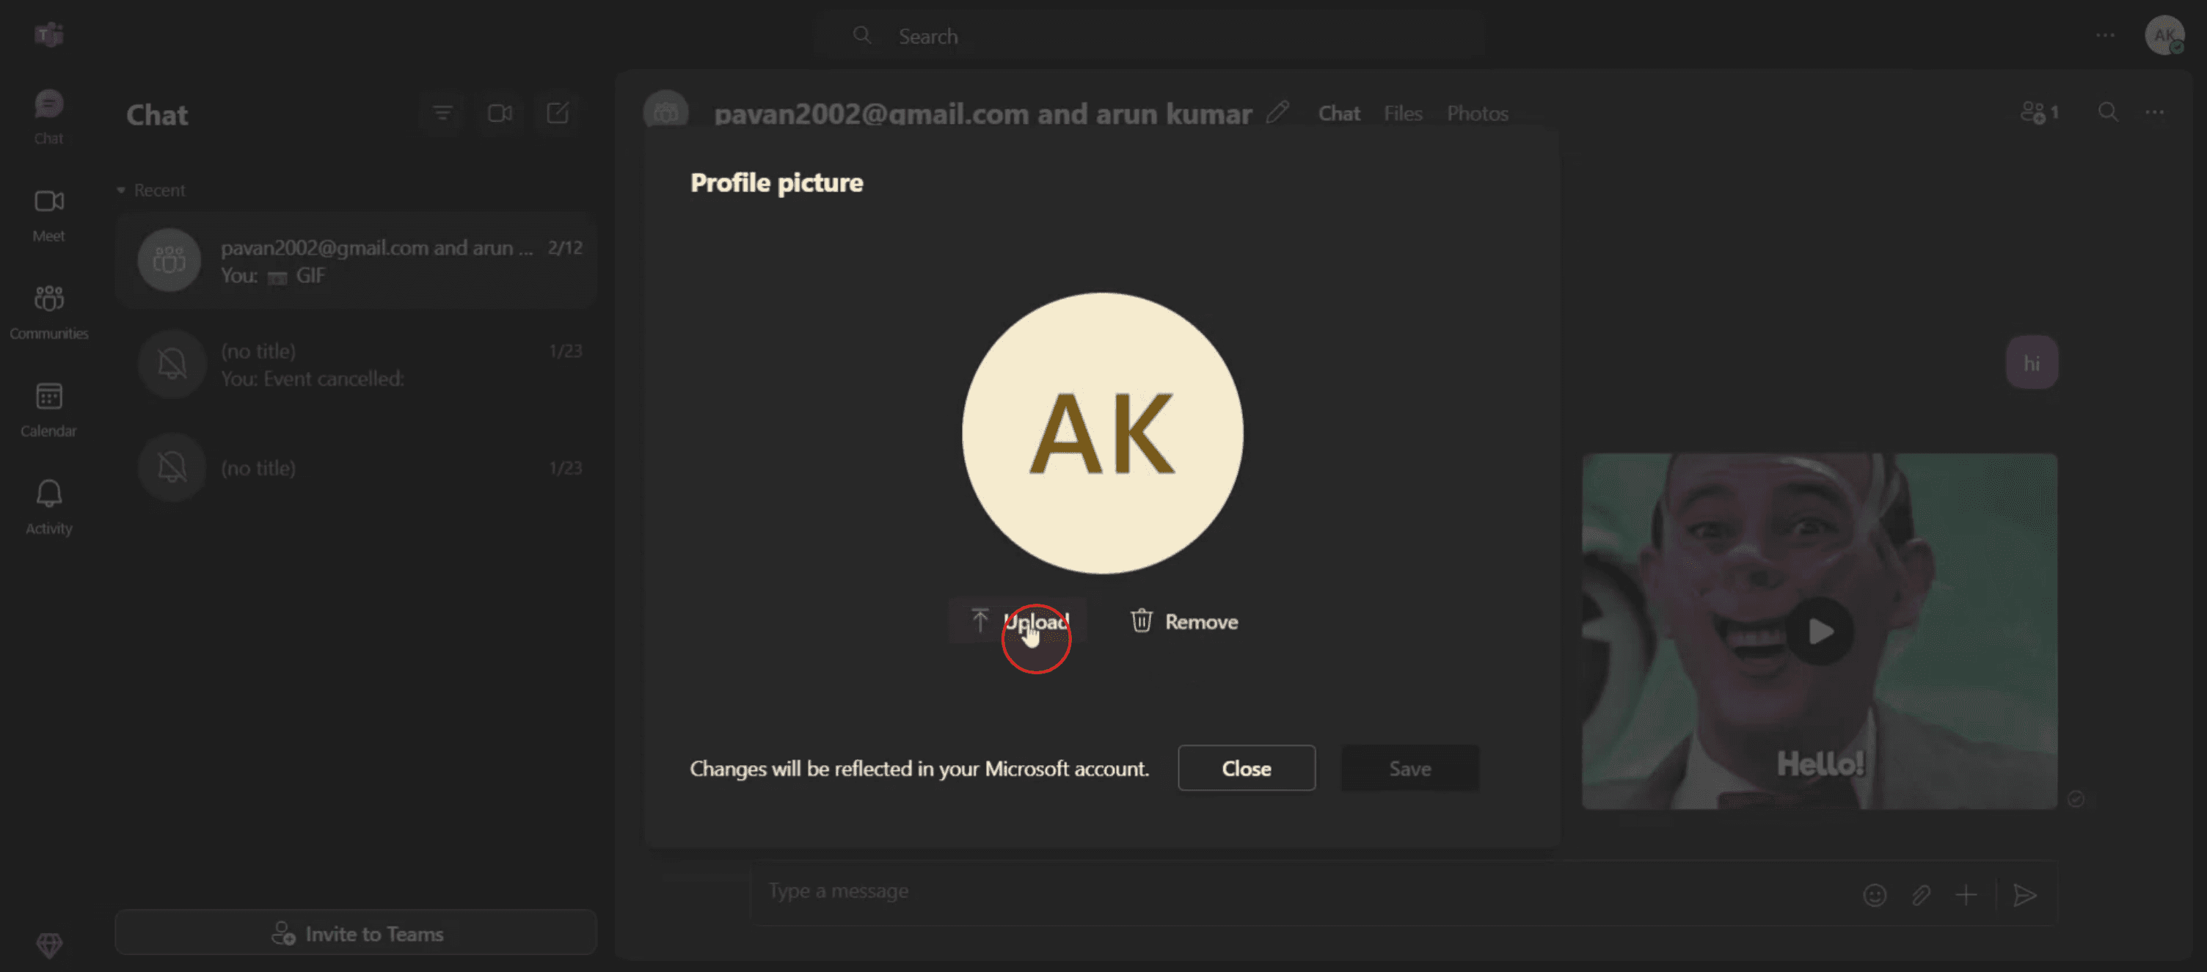
Task: Attach a file with the paperclip icon
Action: [x=1921, y=895]
